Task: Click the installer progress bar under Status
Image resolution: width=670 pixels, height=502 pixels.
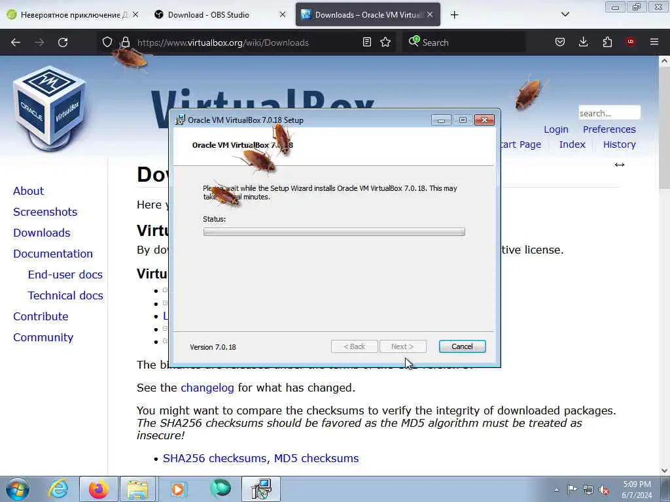Action: click(334, 232)
